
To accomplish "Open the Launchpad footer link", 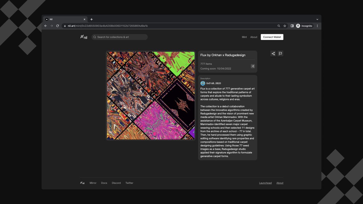I will (265, 183).
